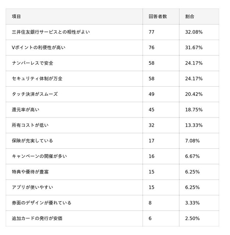This screenshot has width=230, height=235.
Task: Click the 追加カードの発行が安価 row label
Action: click(37, 218)
